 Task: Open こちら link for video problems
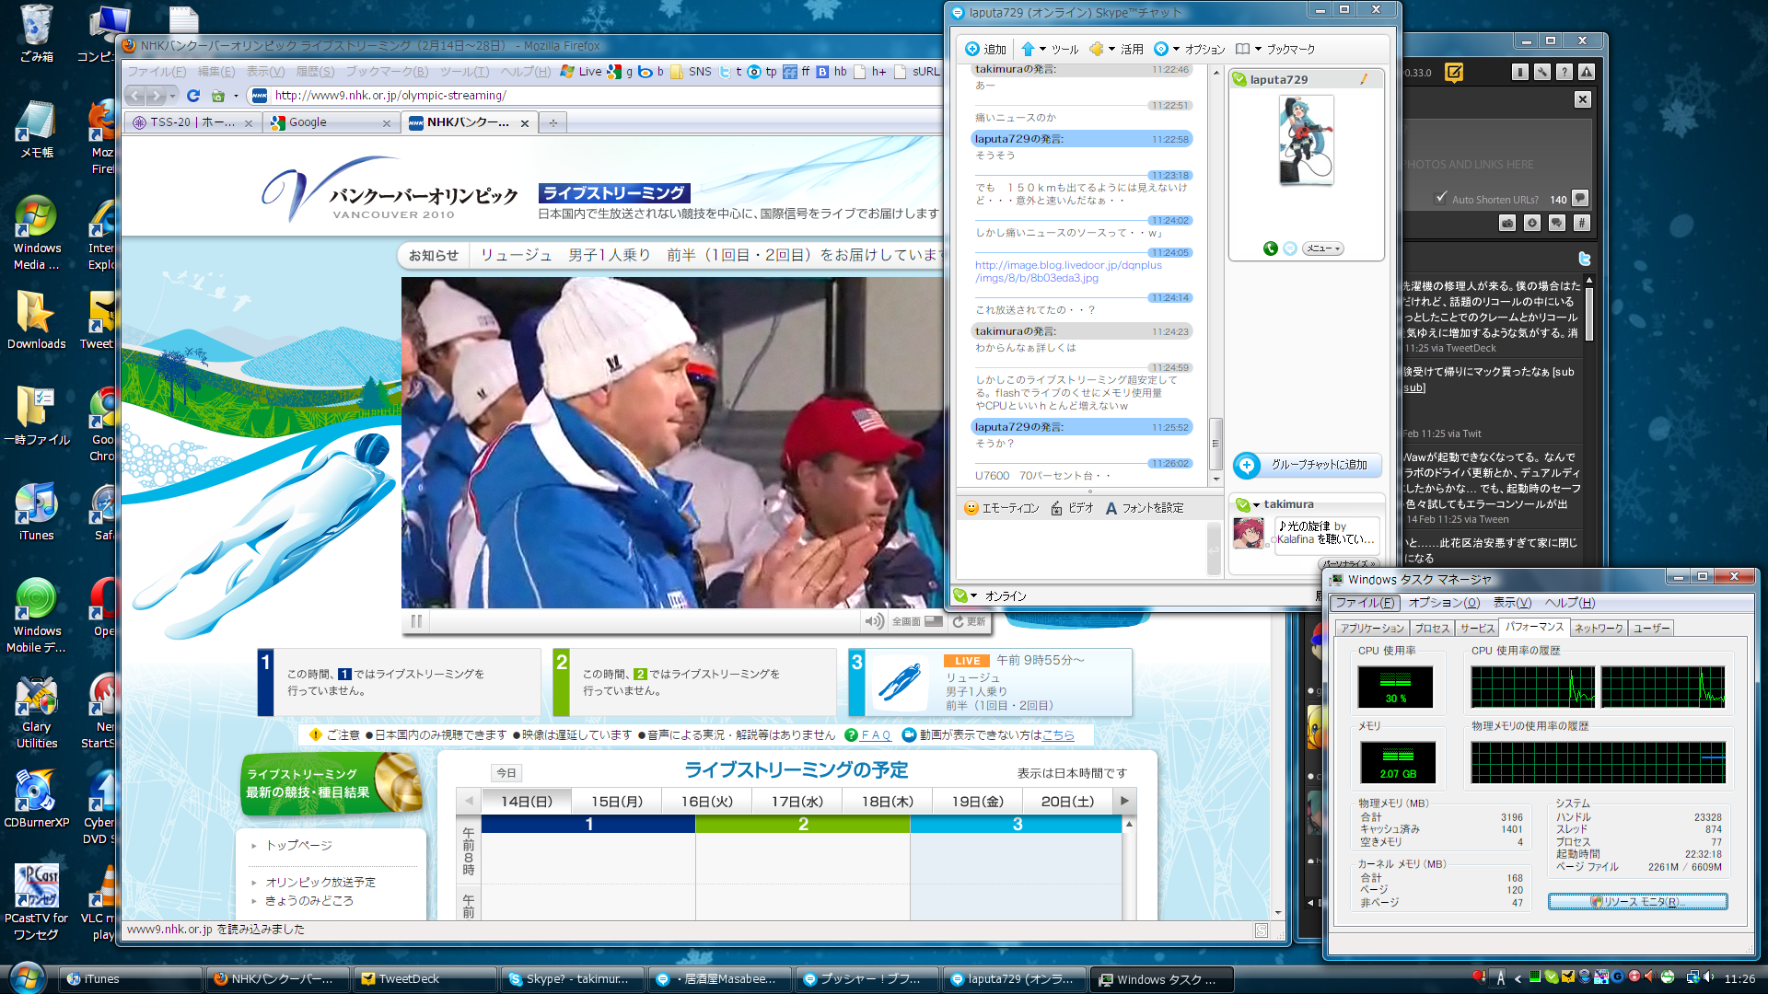tap(1057, 734)
